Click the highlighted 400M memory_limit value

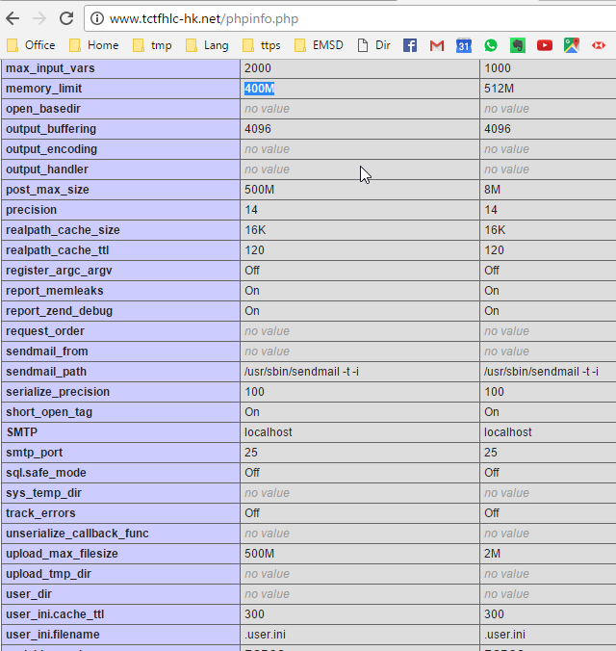[x=259, y=89]
